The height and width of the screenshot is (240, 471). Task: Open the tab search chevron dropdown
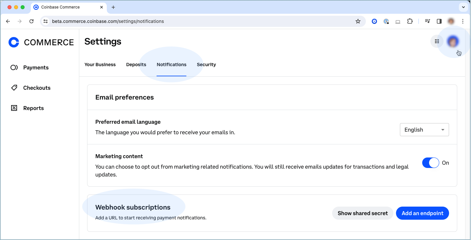tap(463, 7)
